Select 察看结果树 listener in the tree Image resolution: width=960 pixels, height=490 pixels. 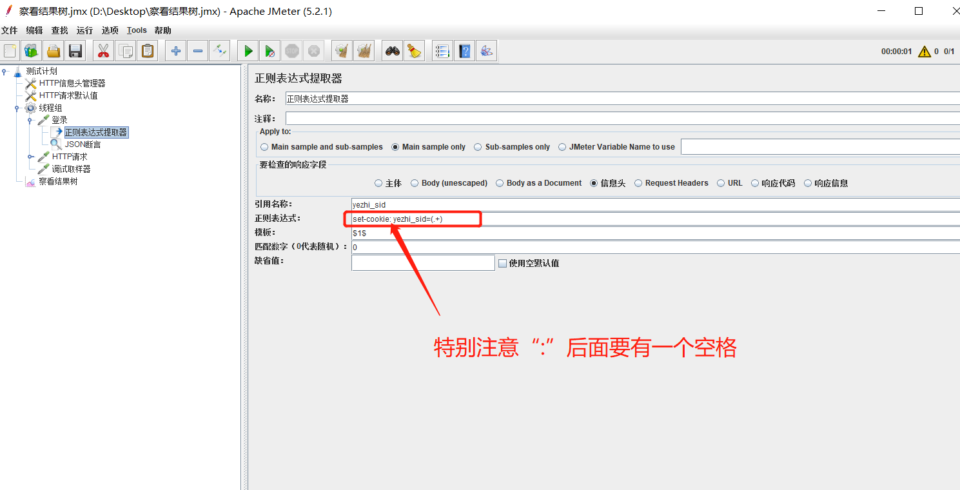click(58, 181)
